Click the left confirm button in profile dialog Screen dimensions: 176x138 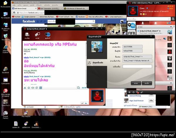136,83
